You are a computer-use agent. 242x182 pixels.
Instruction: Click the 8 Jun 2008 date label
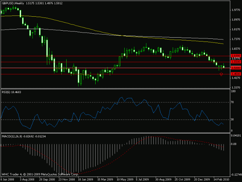point(7,180)
